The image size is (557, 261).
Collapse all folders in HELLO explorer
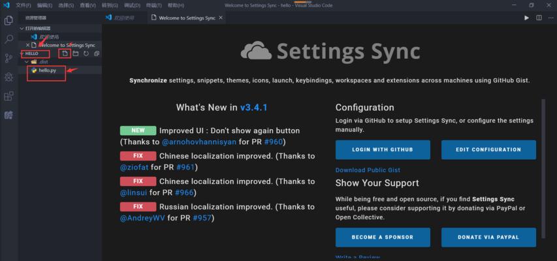pyautogui.click(x=97, y=54)
